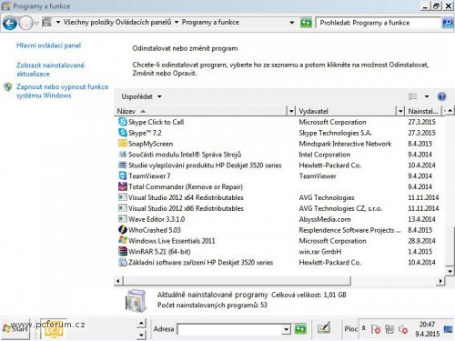The height and width of the screenshot is (341, 455).
Task: Click the Skype Click to Call icon
Action: click(122, 122)
